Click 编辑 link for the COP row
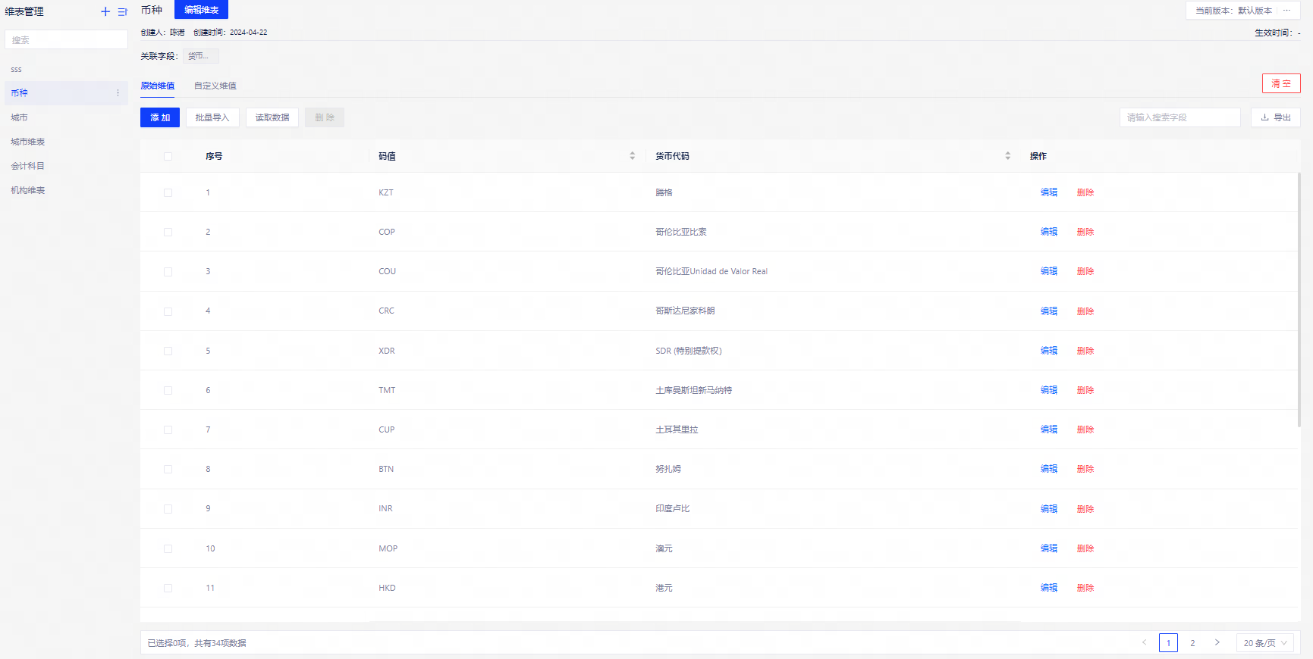This screenshot has width=1313, height=659. pos(1048,232)
